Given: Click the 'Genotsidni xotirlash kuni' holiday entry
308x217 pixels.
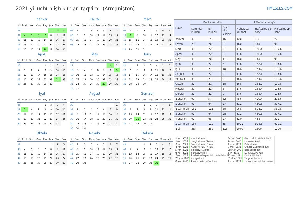Looking at the screenshot, I should (257, 139).
